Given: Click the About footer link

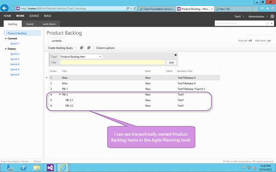Looking at the screenshot, I should [37, 161].
